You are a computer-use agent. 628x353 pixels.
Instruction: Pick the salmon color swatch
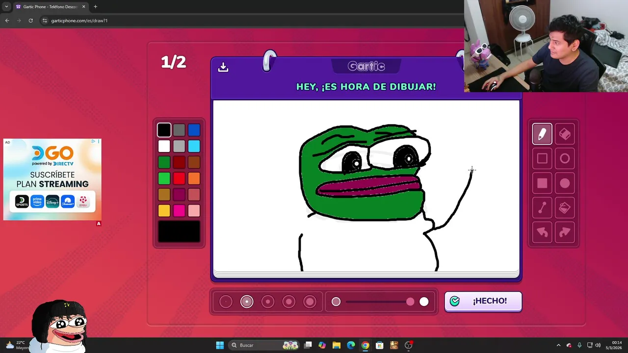coord(194,195)
